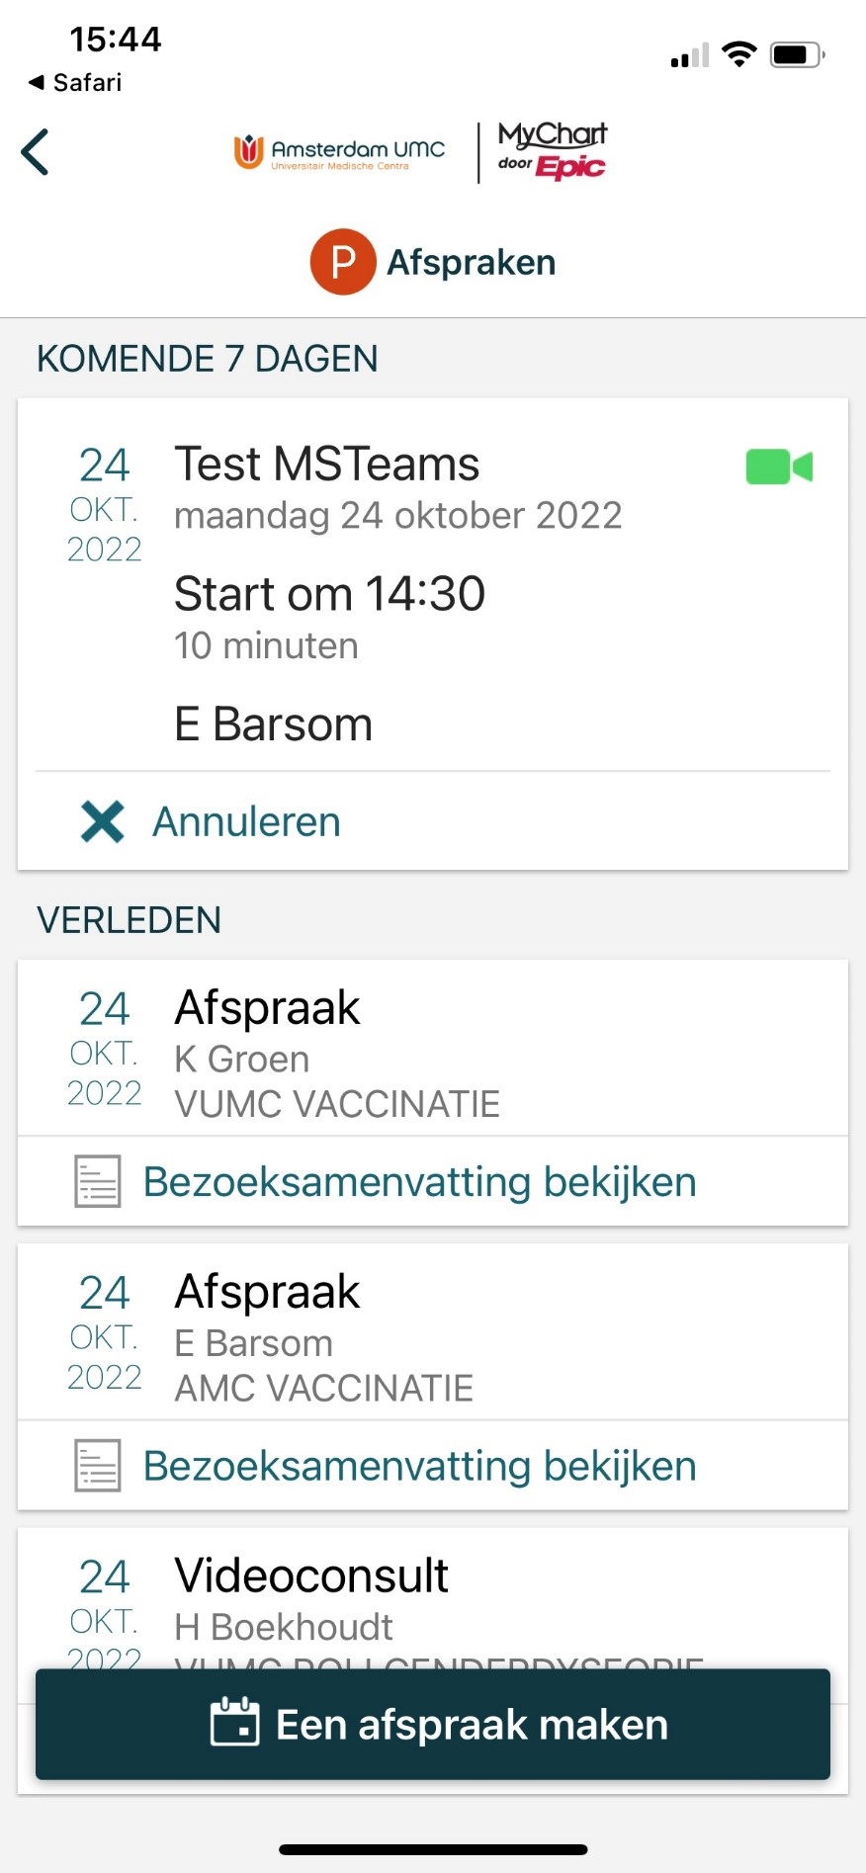The width and height of the screenshot is (866, 1873).
Task: Click the visit summary icon for AMC VACCINATIE
Action: pyautogui.click(x=98, y=1465)
